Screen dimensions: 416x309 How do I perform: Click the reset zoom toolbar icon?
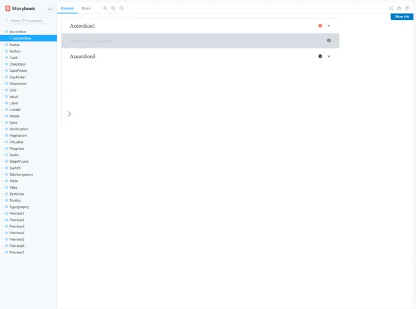122,8
